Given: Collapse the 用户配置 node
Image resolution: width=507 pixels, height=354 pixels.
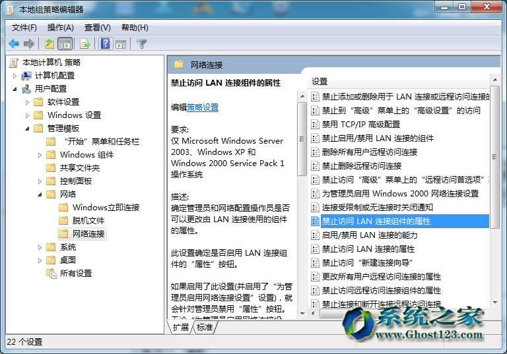Looking at the screenshot, I should [15, 89].
